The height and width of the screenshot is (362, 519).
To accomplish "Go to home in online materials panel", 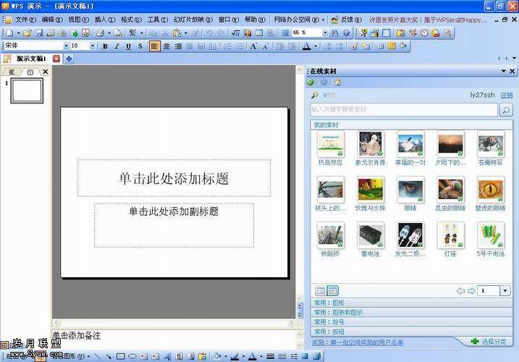I will (x=337, y=83).
